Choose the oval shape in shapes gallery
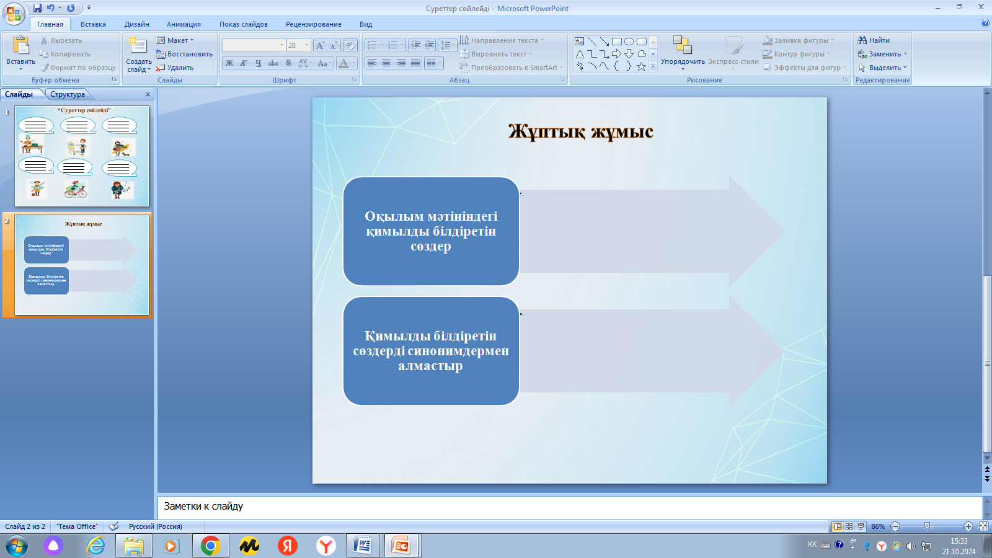Image resolution: width=992 pixels, height=558 pixels. click(x=629, y=42)
